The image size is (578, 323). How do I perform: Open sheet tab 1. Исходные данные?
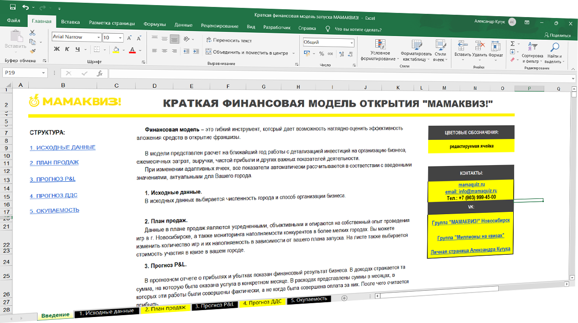pyautogui.click(x=107, y=312)
